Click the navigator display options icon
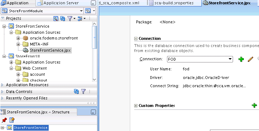 80,19
